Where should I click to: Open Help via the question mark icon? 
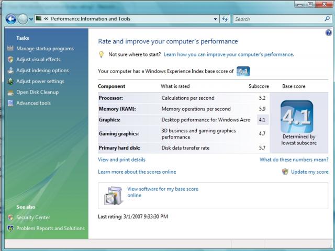328,32
